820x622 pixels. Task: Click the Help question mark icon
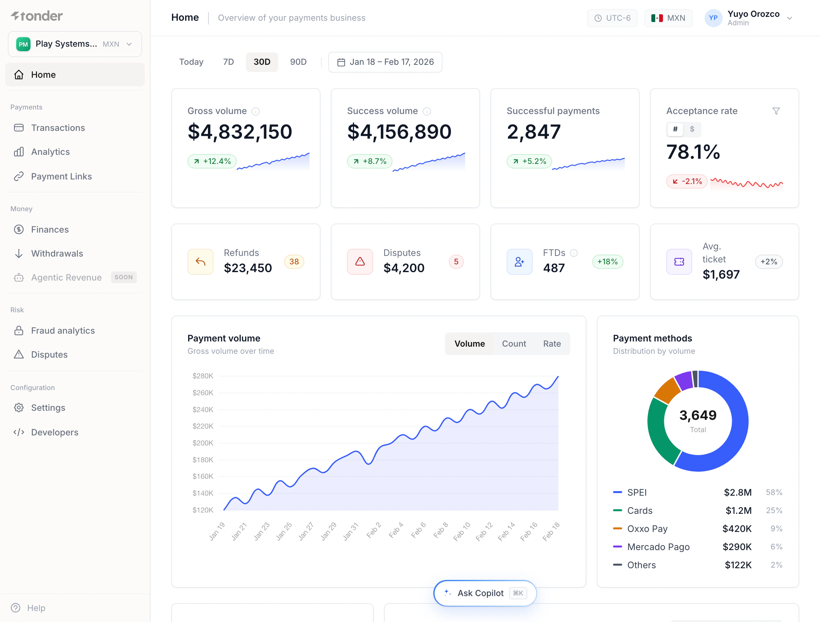tap(16, 608)
